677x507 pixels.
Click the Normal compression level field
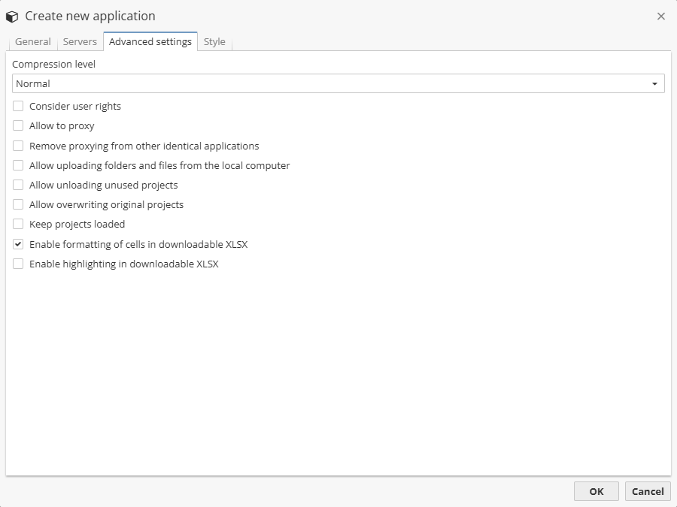click(x=331, y=84)
